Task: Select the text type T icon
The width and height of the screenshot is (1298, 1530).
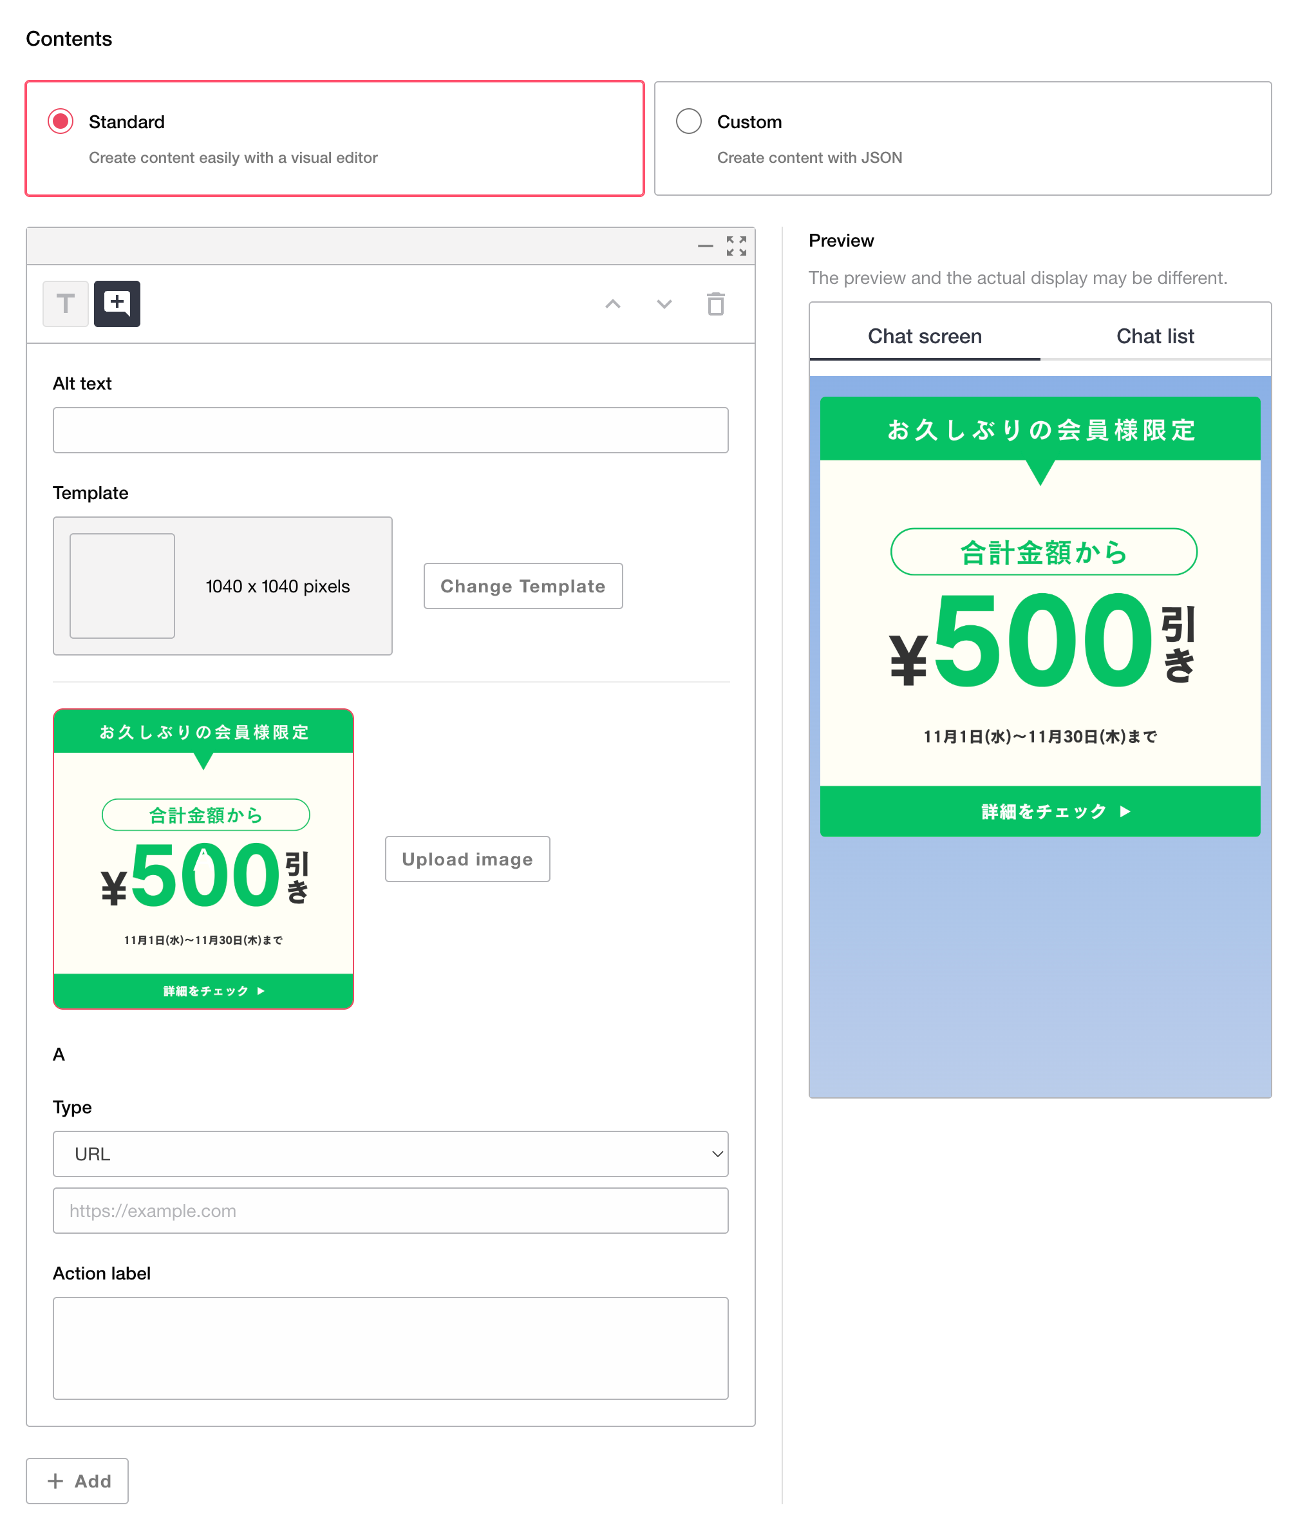Action: (66, 303)
